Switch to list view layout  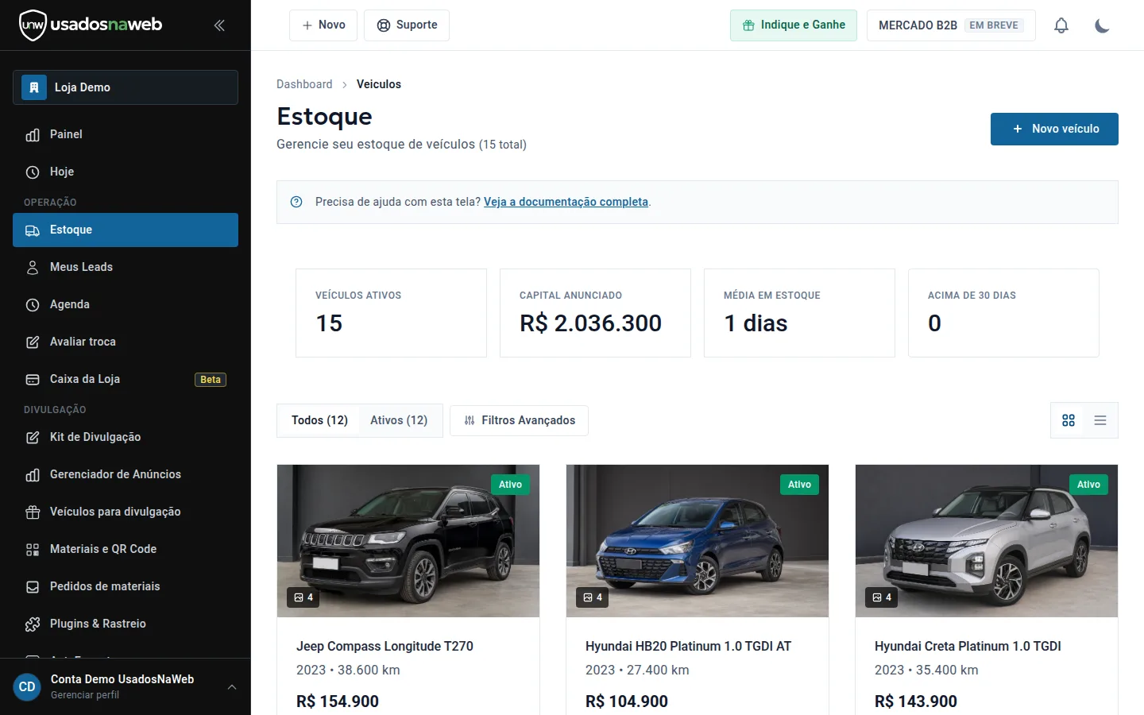click(x=1100, y=420)
